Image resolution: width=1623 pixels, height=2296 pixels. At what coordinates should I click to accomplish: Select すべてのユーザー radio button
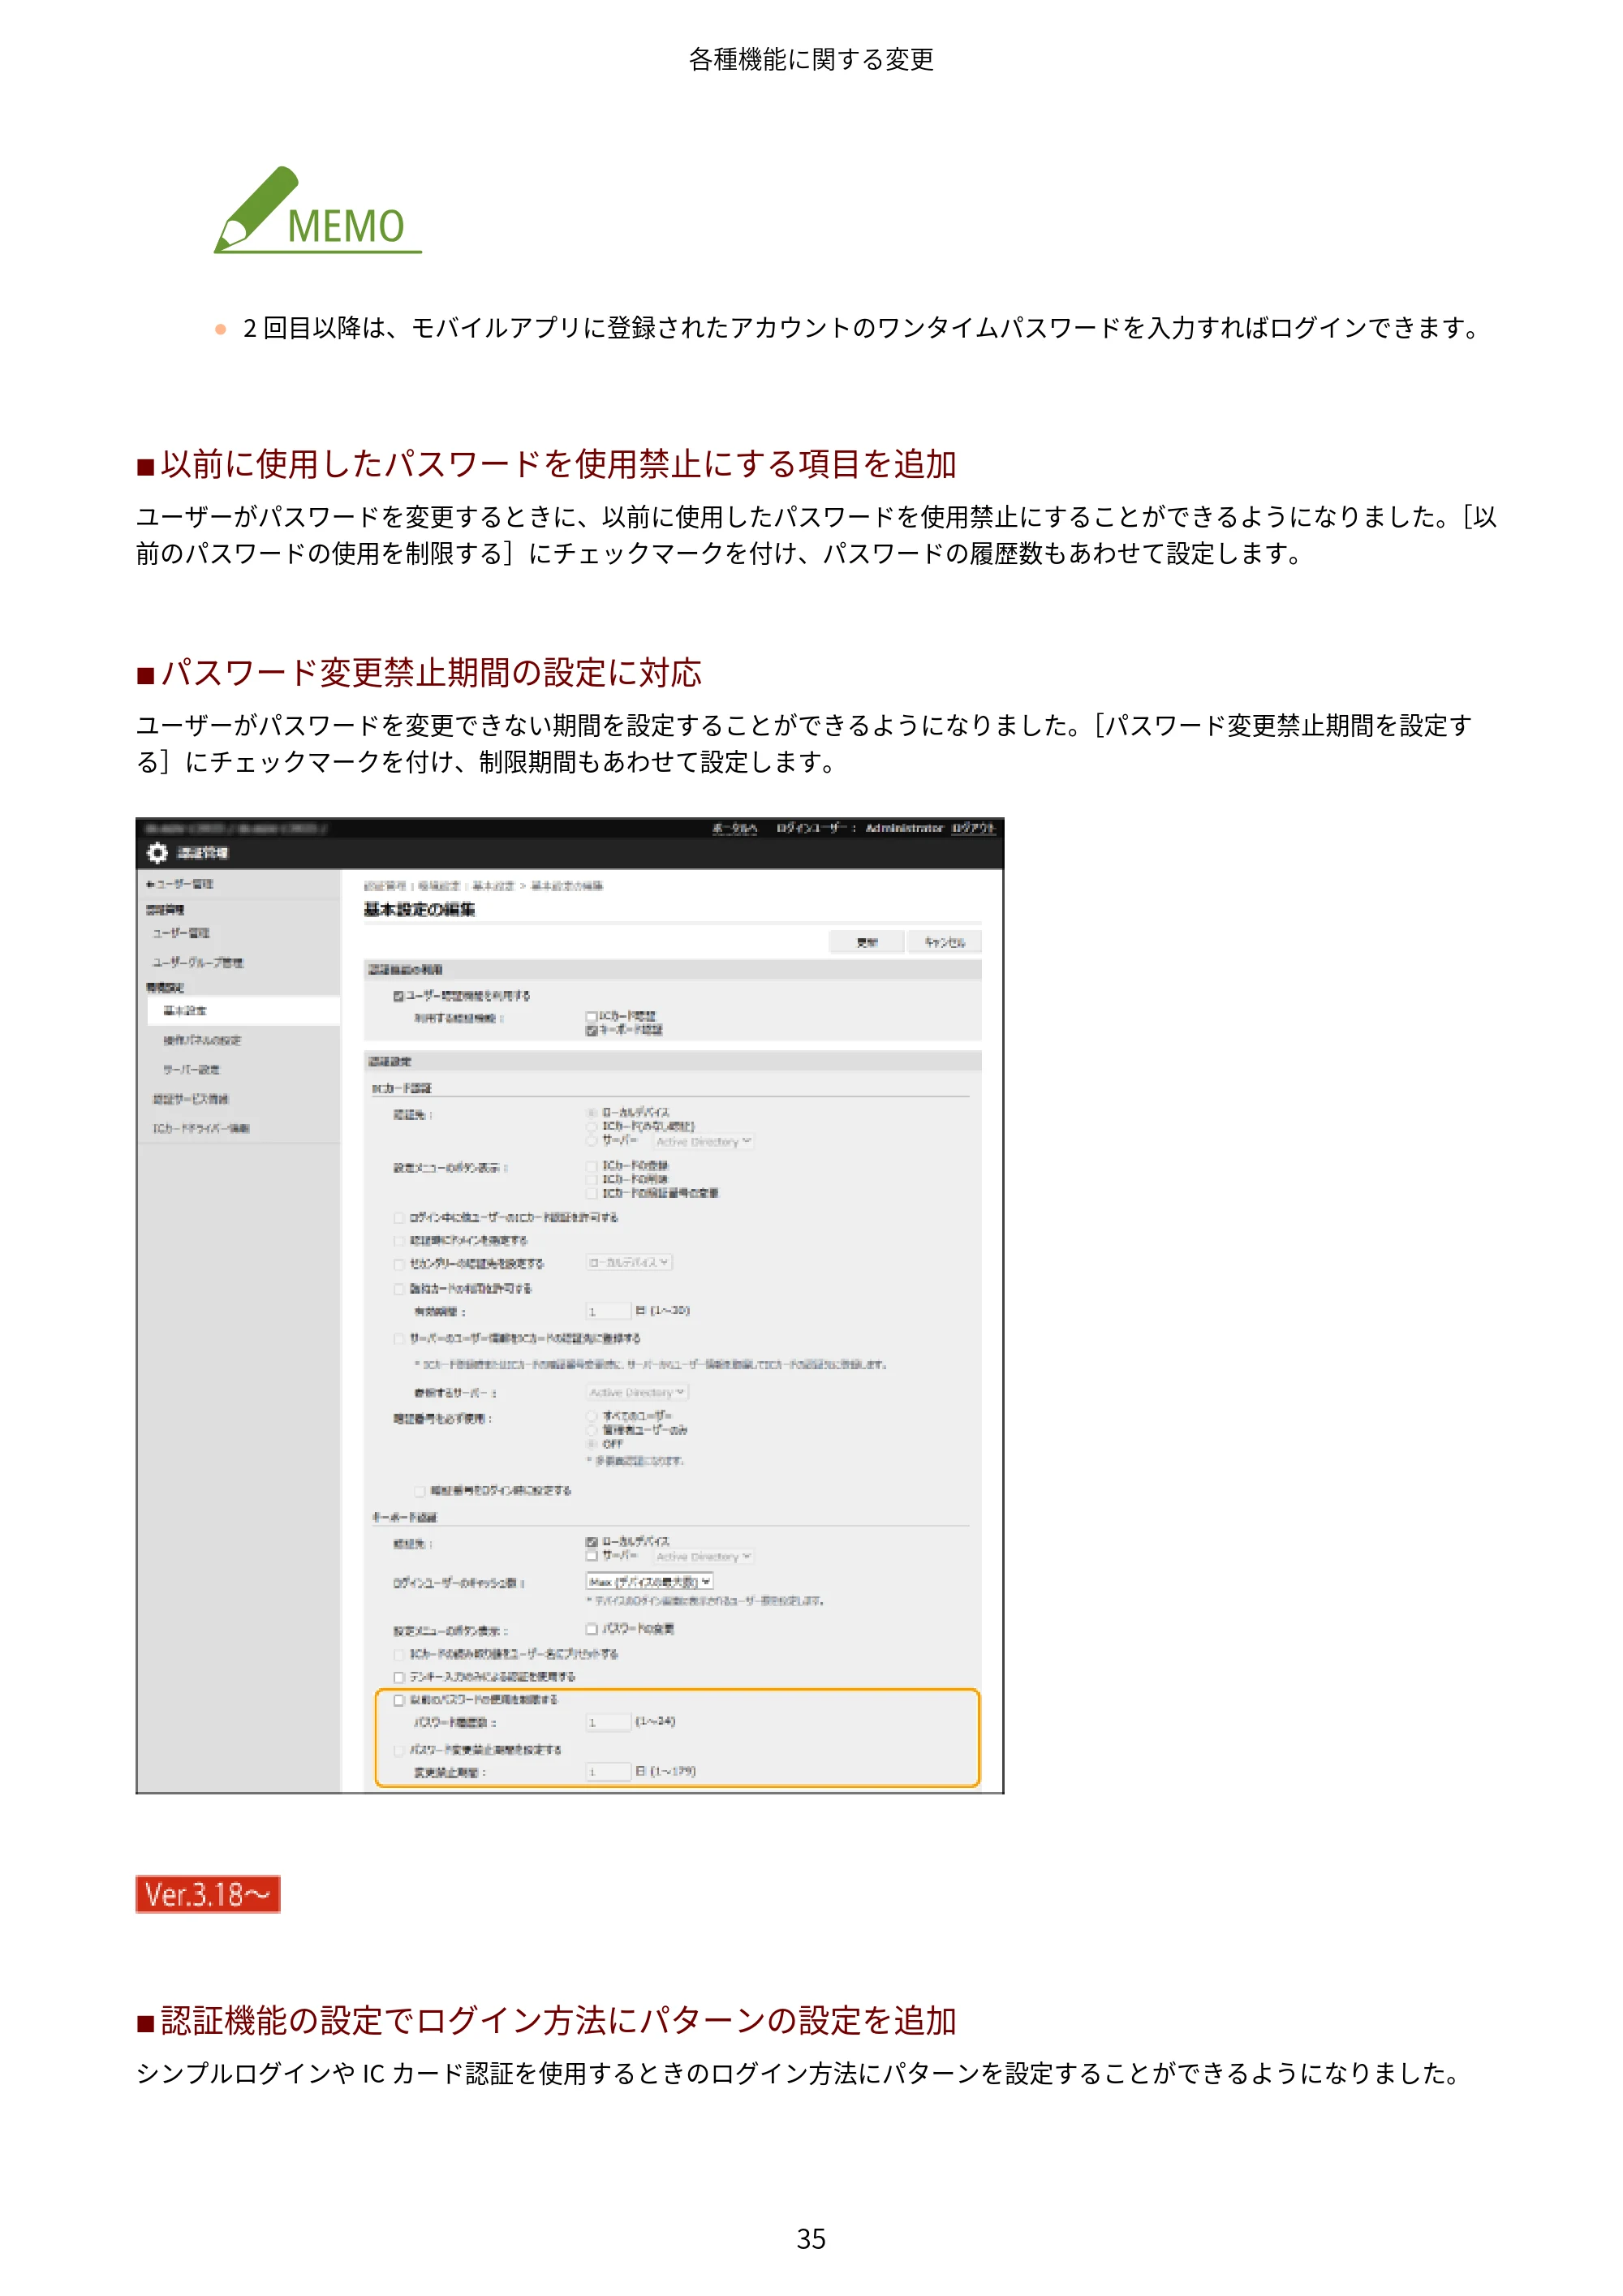(x=592, y=1417)
